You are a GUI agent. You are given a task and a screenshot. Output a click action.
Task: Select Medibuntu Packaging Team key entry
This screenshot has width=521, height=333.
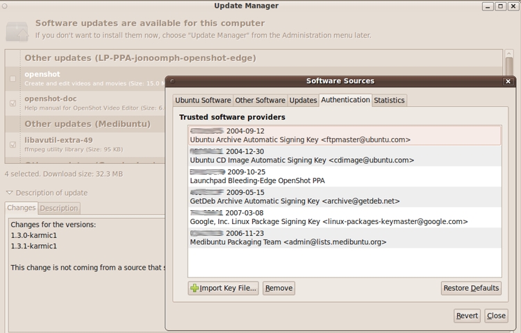[345, 237]
